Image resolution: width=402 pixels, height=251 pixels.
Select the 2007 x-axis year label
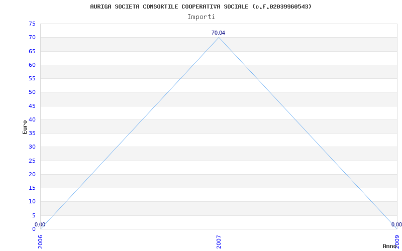219,242
